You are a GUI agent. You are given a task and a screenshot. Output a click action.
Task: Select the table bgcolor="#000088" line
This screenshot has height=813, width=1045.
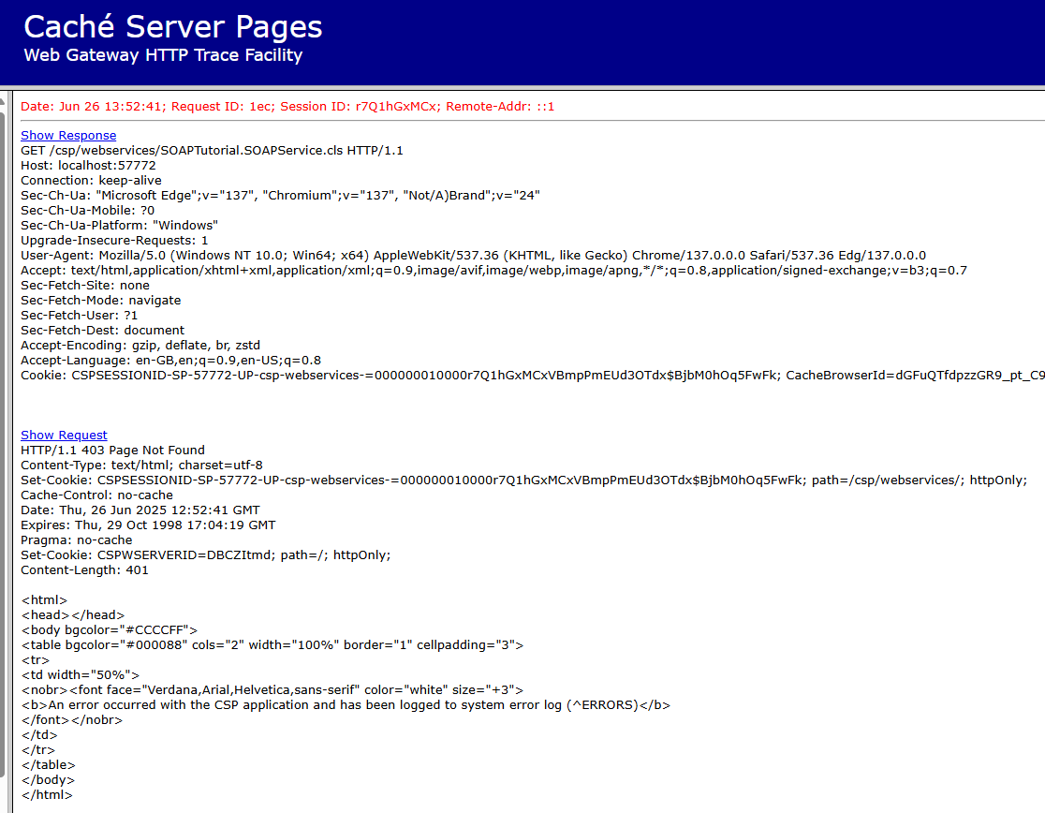272,645
